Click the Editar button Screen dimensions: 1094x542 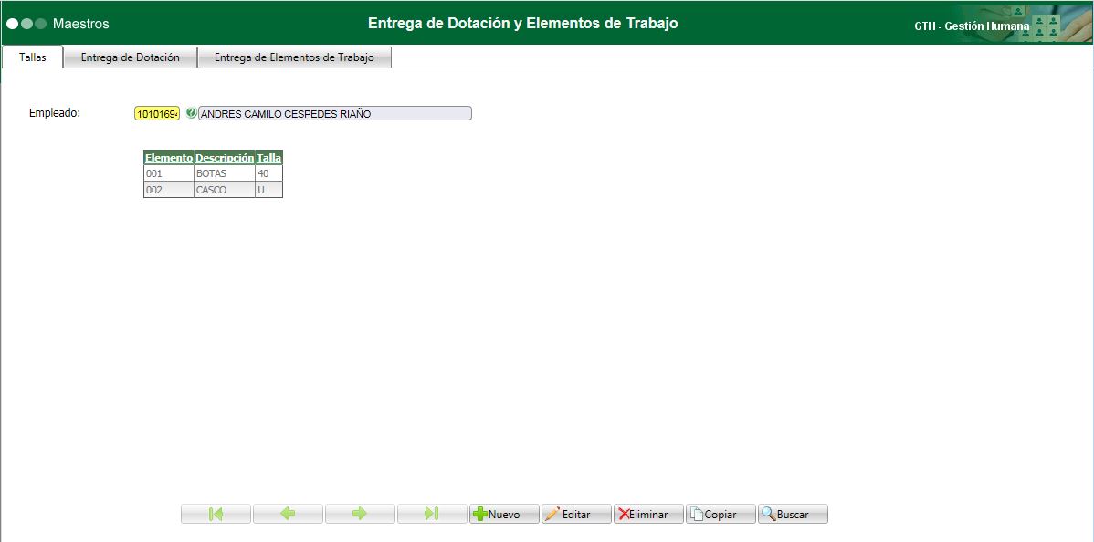pyautogui.click(x=576, y=514)
